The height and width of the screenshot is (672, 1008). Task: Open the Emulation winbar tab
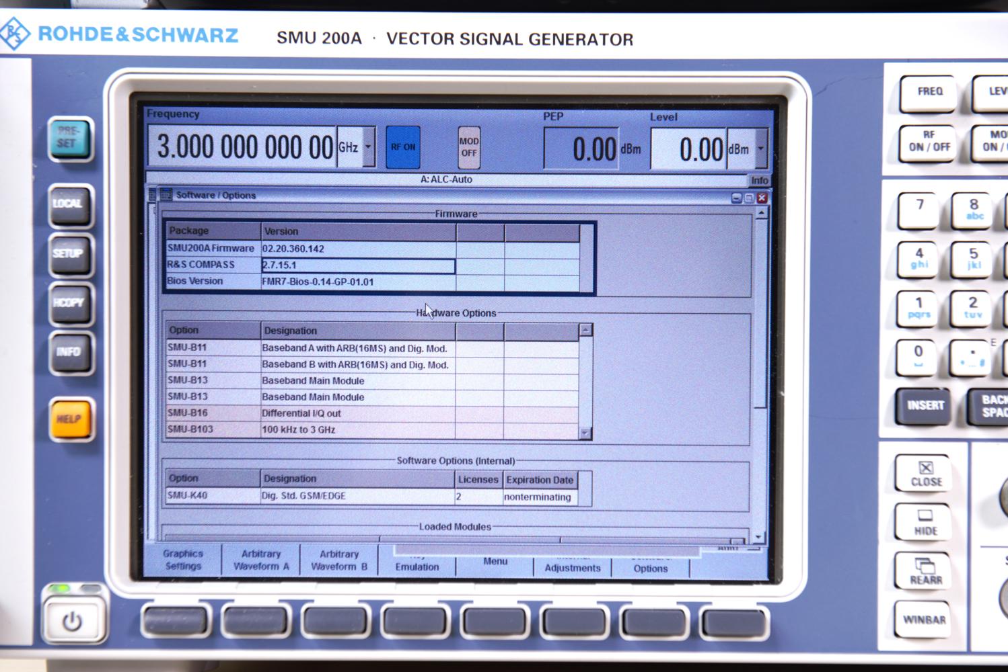pos(417,562)
